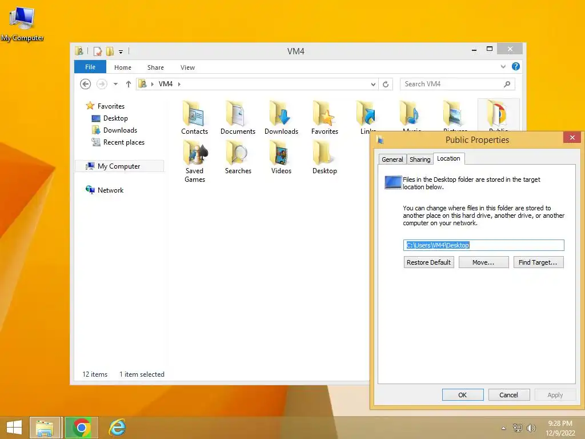Click the Back navigation arrow
This screenshot has height=439, width=585.
tap(86, 84)
